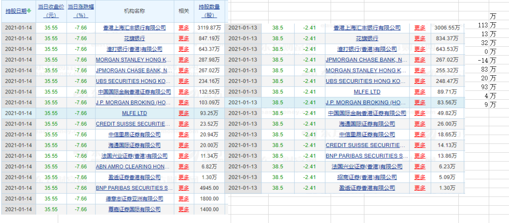509x223 pixels.
Task: Select the spreadsheet cell showing 93
Action: coord(484,87)
